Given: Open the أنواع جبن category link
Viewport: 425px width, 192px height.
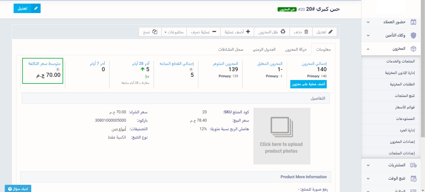Looking at the screenshot, I should pyautogui.click(x=119, y=129).
